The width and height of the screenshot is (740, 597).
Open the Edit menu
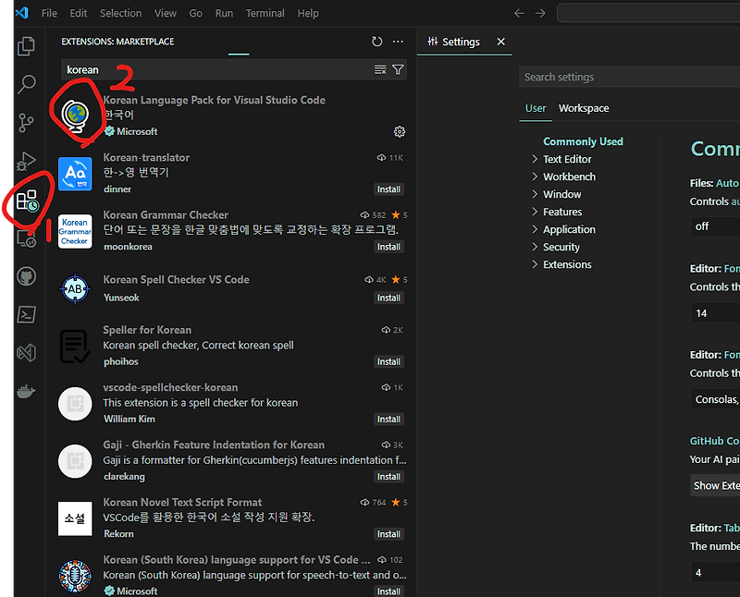pyautogui.click(x=79, y=13)
